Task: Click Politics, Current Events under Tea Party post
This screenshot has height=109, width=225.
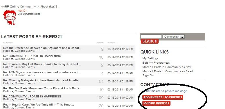Action: click(19, 91)
